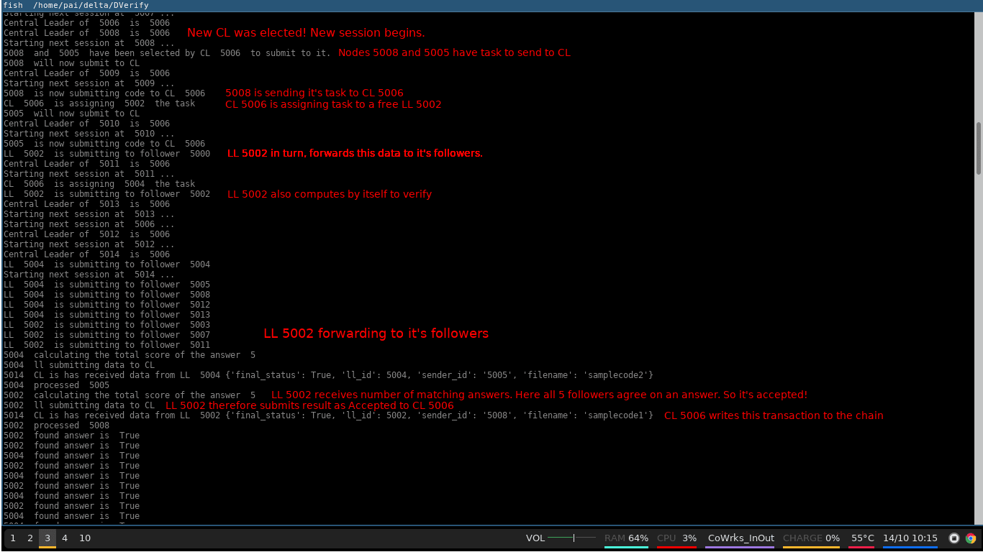Click line 'Starting next session at 5008 ...'
Viewport: 983px width, 552px height.
pyautogui.click(x=89, y=43)
